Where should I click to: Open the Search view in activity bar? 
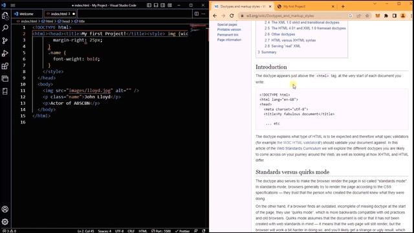click(x=5, y=28)
